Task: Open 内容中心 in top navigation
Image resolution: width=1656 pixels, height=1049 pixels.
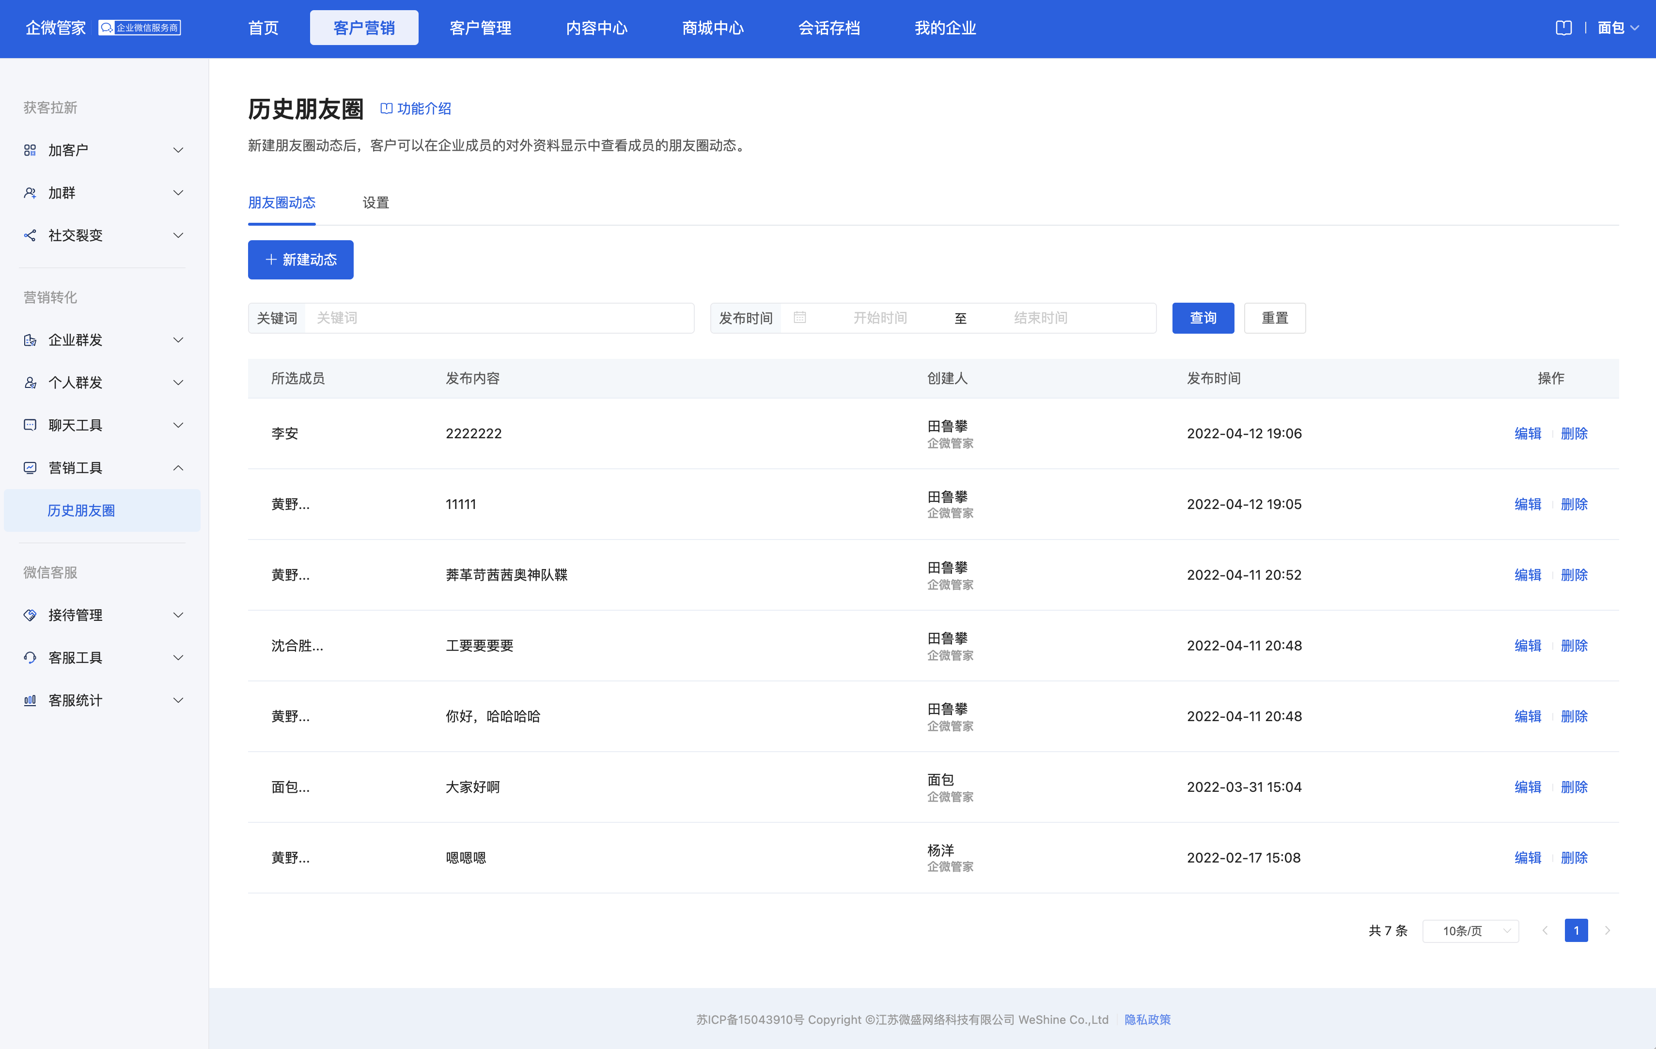Action: 596,28
